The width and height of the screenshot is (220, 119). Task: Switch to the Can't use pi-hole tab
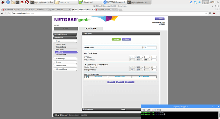pos(13,9)
